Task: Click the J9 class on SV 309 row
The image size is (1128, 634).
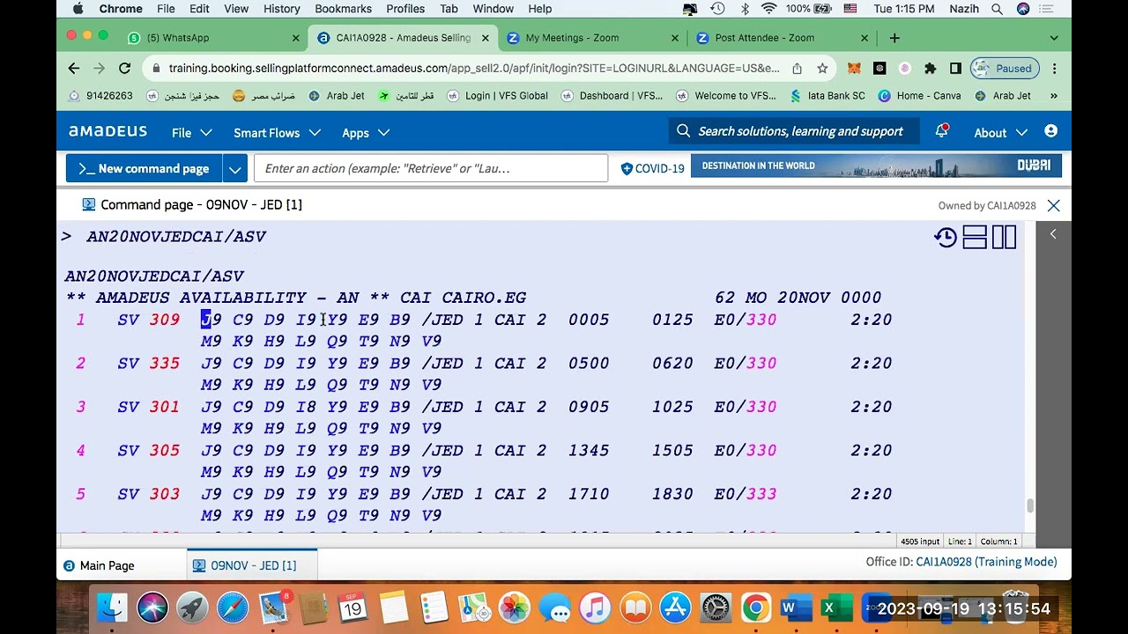Action: pyautogui.click(x=211, y=320)
